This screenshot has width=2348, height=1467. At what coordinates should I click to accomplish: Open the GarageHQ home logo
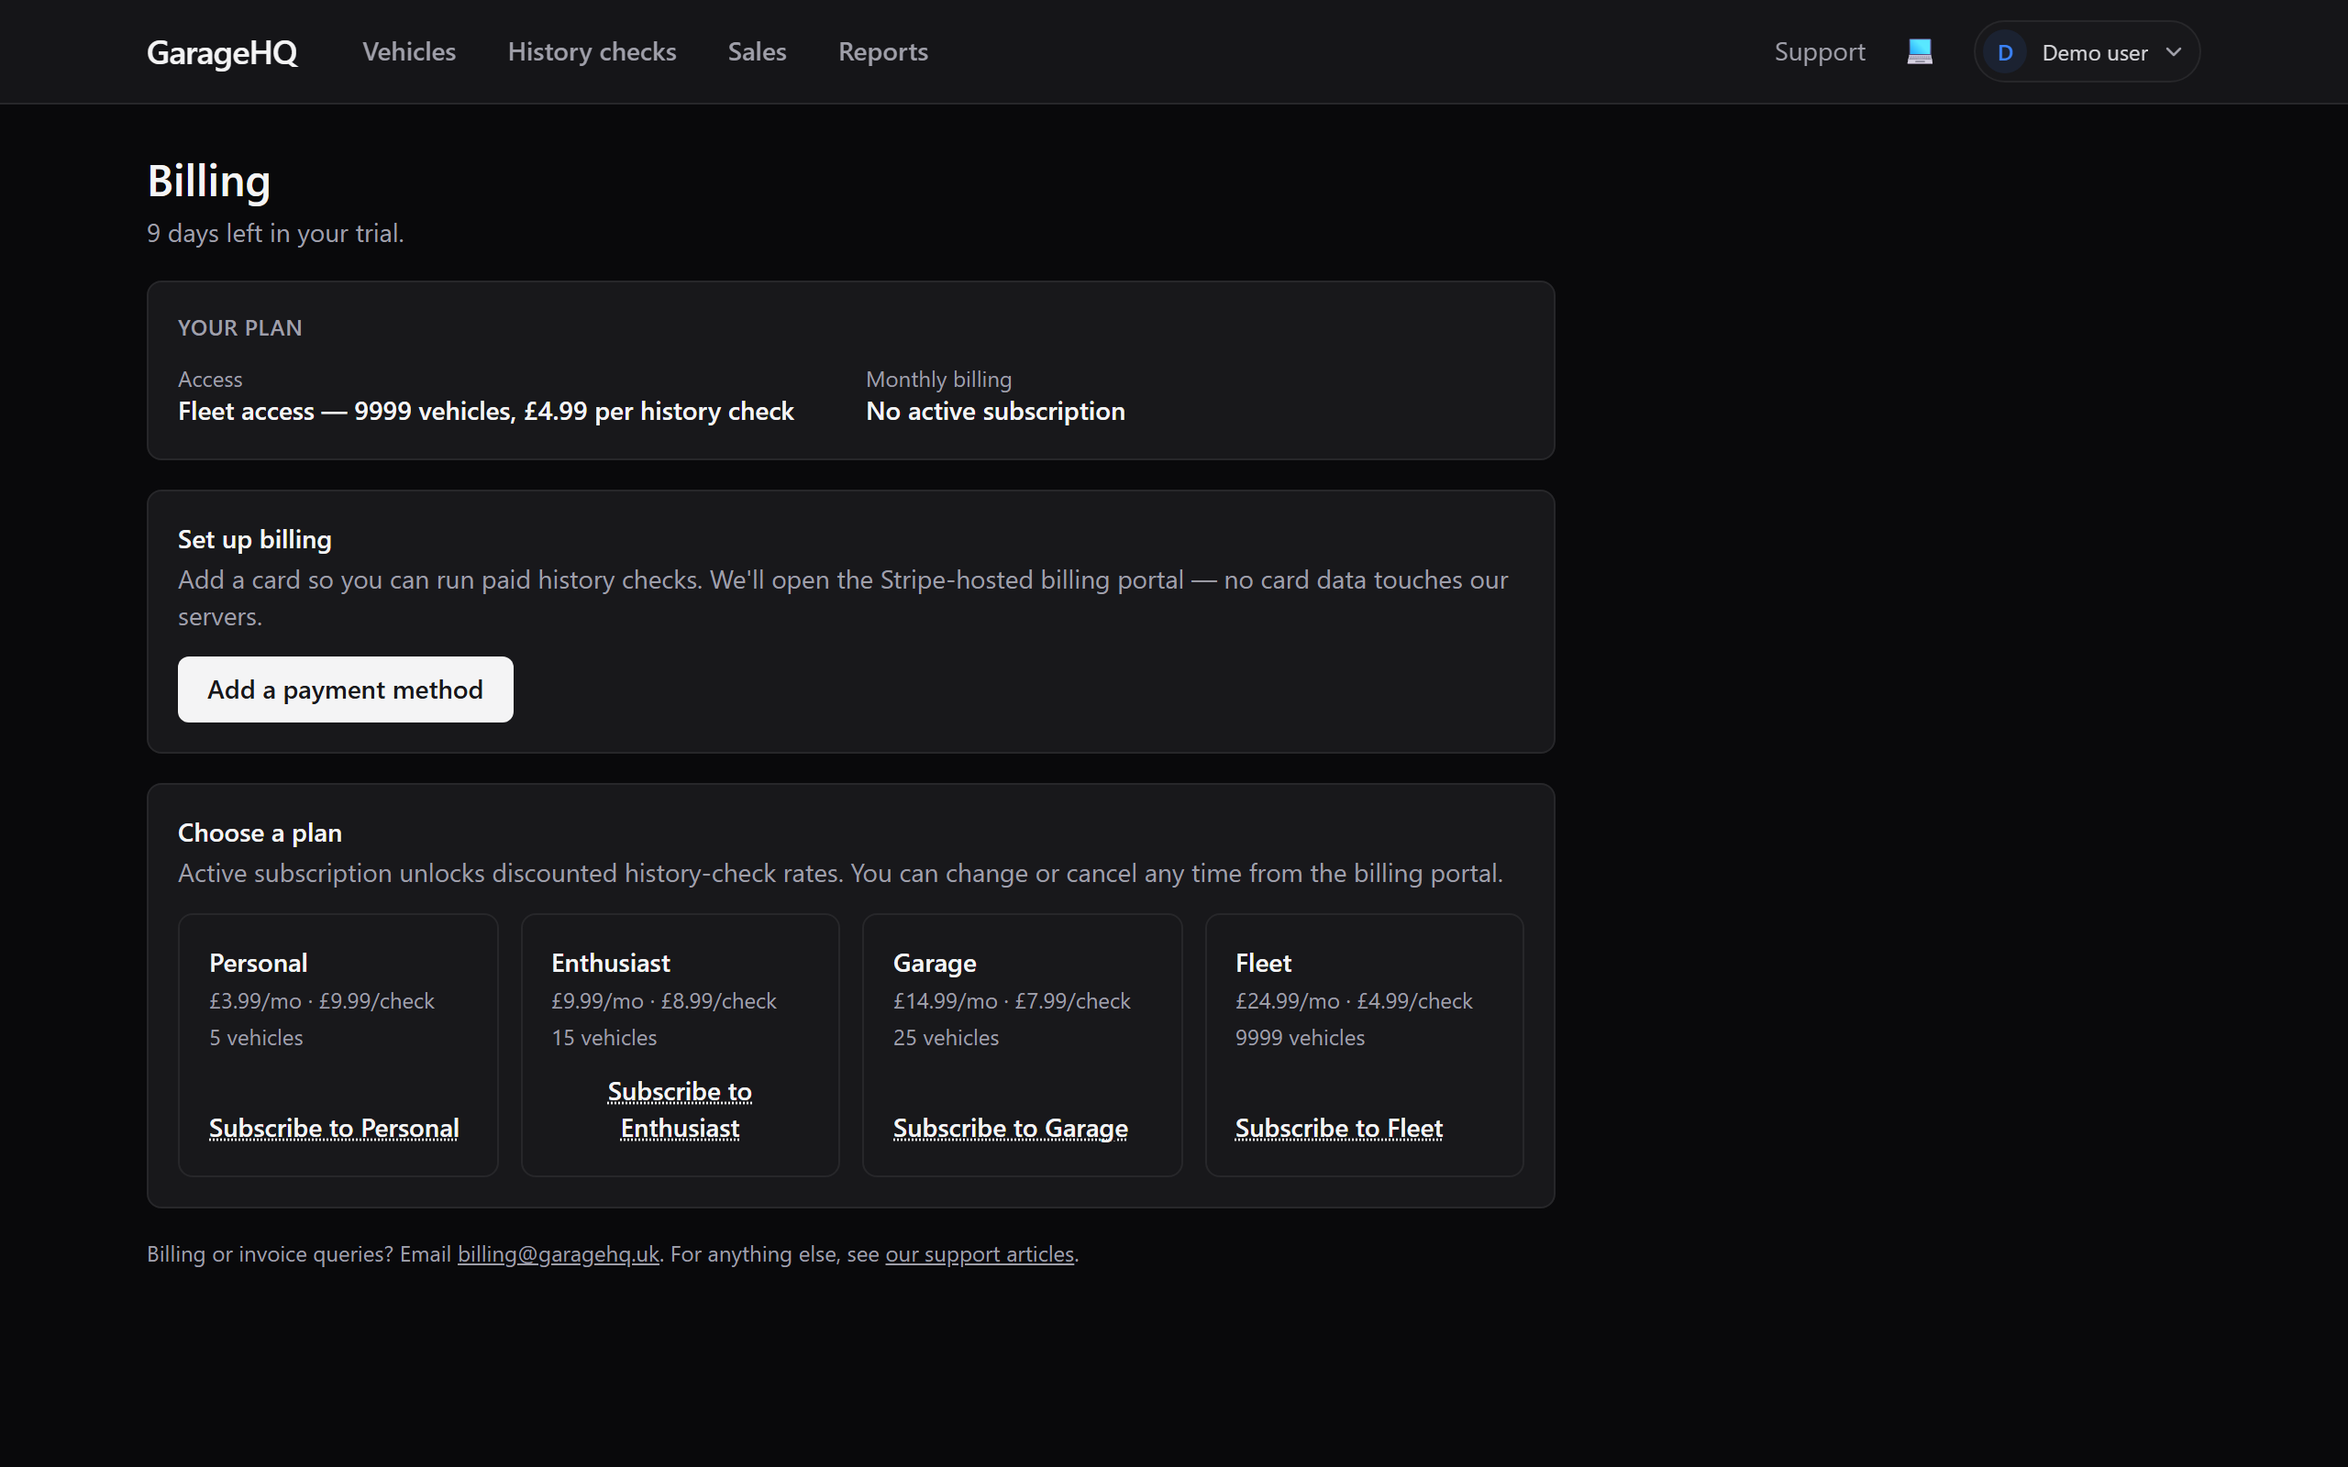point(222,52)
